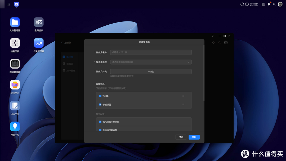Screen dimensions: 286x161
Task: Disable 优先读取本地信息 option
Action: tap(100, 122)
